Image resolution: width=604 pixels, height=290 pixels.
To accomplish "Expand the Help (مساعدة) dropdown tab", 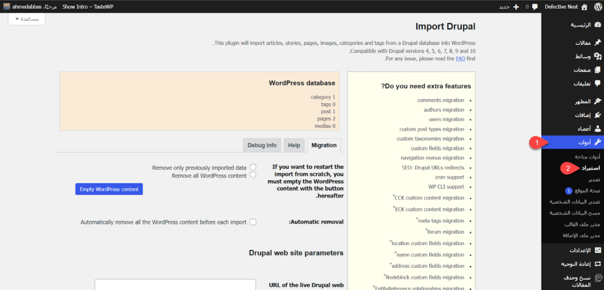I will (x=27, y=19).
